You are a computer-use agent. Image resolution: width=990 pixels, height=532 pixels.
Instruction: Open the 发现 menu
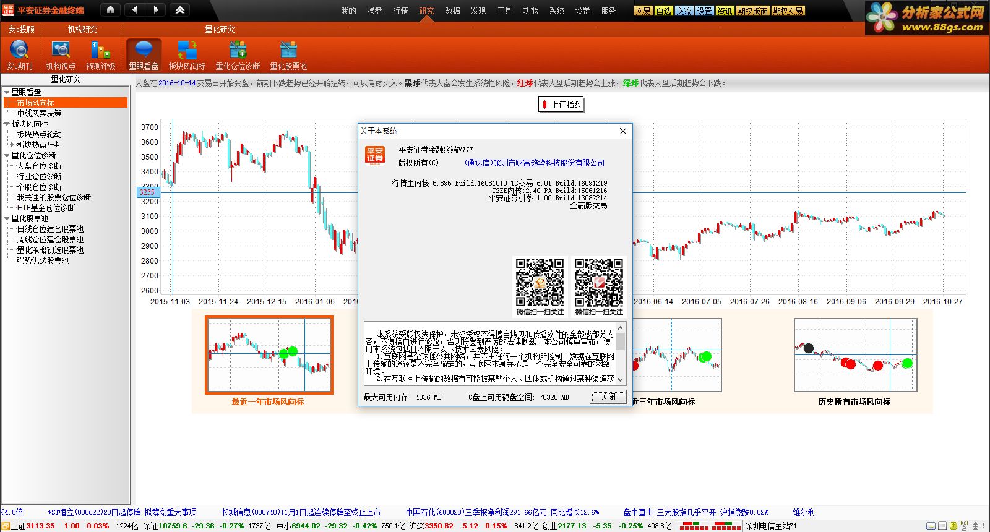click(478, 11)
